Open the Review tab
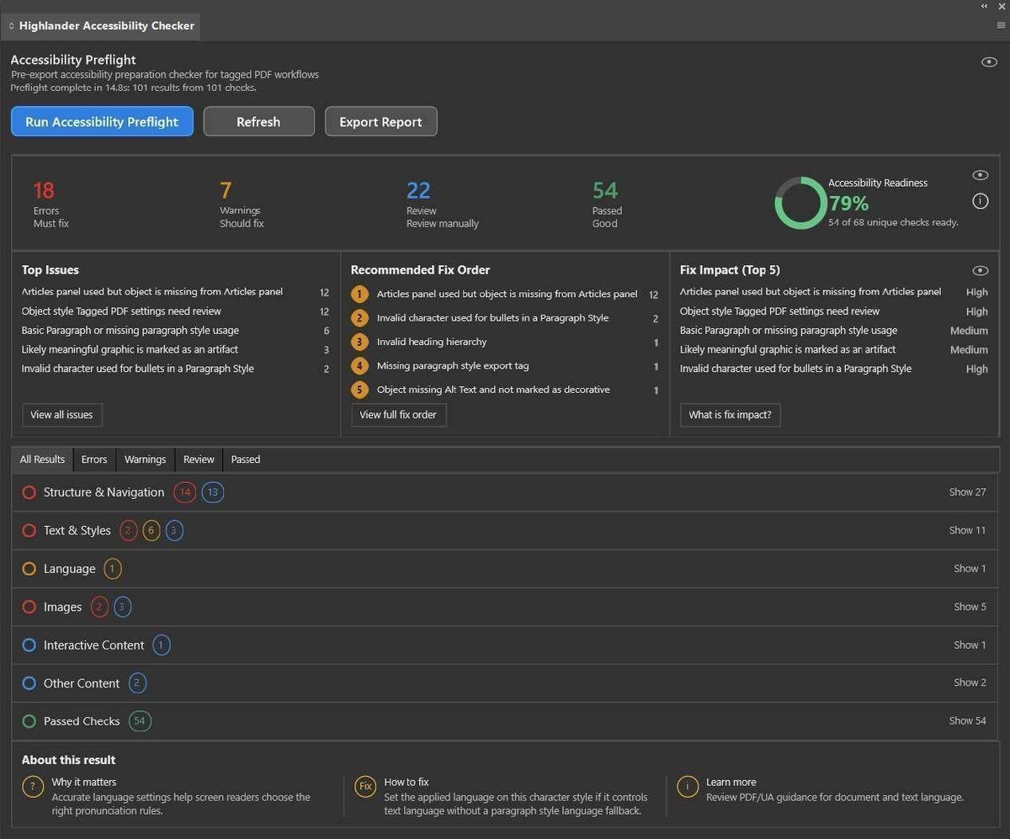The image size is (1010, 839). click(199, 459)
